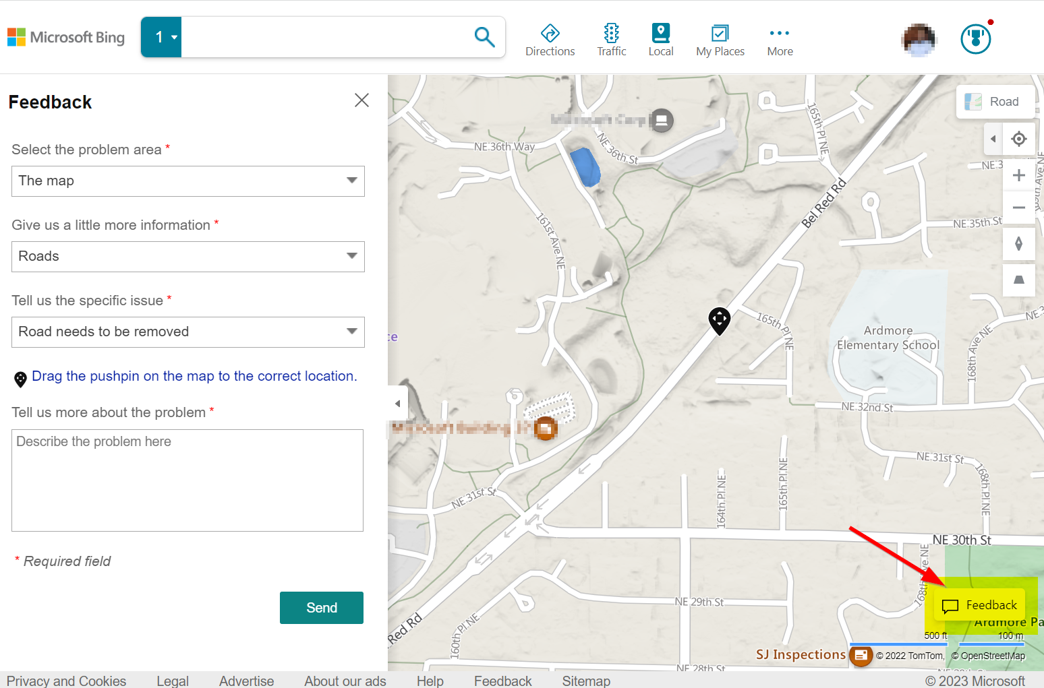Collapse the left side panel
Viewport: 1044px width, 688px height.
pyautogui.click(x=398, y=404)
